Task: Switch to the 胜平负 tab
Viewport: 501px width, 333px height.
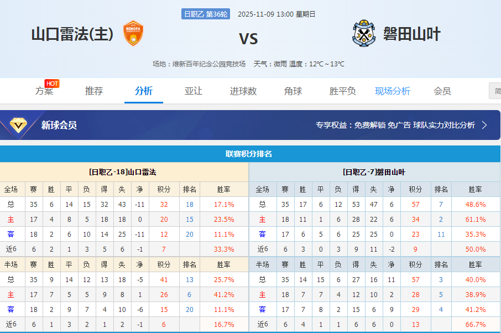Action: pyautogui.click(x=342, y=91)
